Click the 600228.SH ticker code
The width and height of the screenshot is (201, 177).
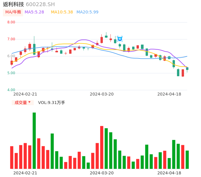tap(40, 4)
